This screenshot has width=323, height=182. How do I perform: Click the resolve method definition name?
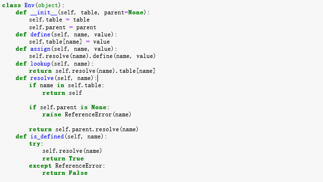pos(42,78)
